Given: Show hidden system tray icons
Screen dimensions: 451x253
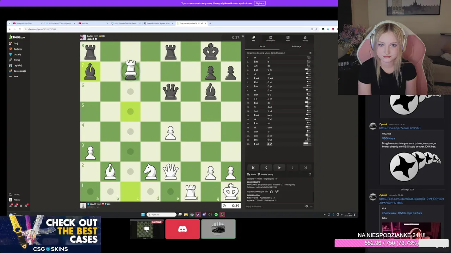Looking at the screenshot, I should [x=325, y=214].
